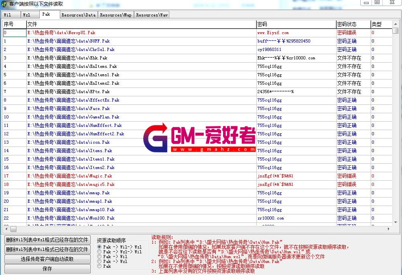The height and width of the screenshot is (275, 402).
Task: Select the EffectEx.Pak file row
Action: [197, 100]
